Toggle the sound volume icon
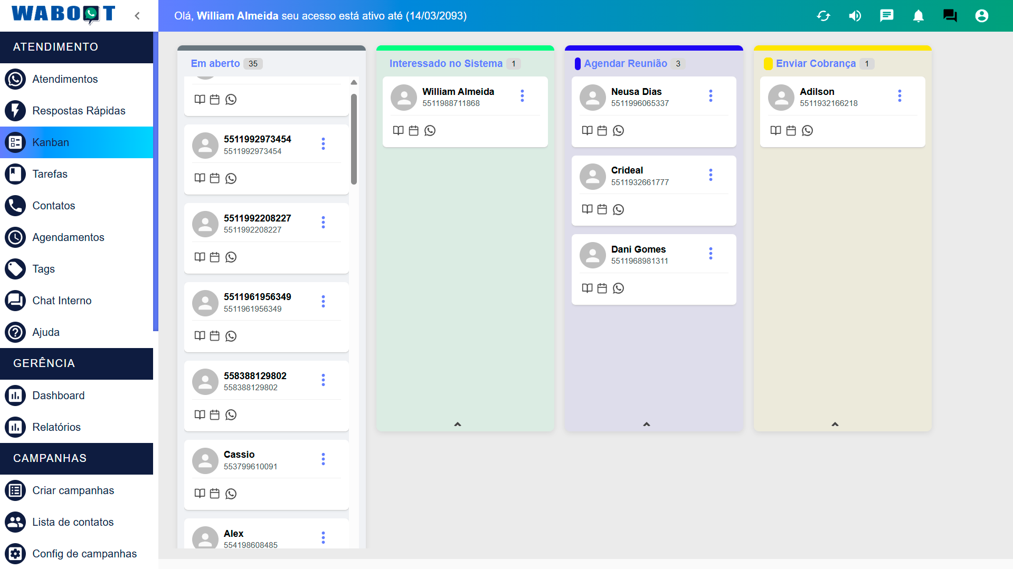 pos(855,16)
